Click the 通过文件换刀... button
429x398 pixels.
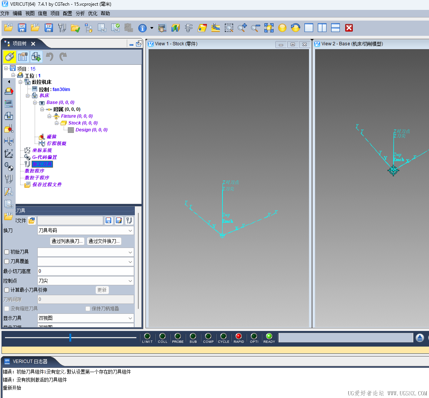coord(104,241)
